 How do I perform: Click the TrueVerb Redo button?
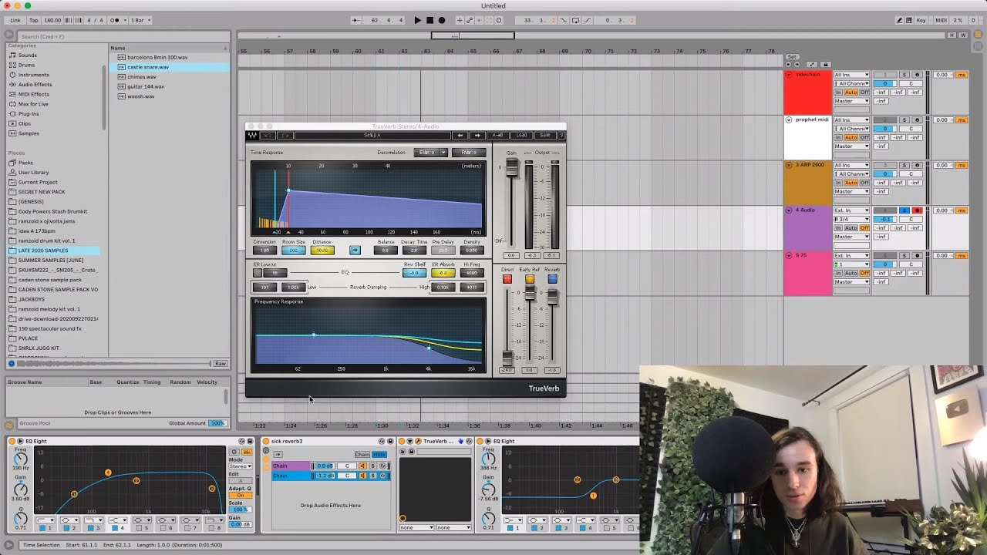click(285, 136)
